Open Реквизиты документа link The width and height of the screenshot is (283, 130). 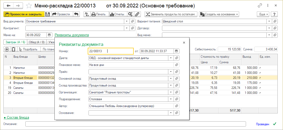[x=72, y=35]
